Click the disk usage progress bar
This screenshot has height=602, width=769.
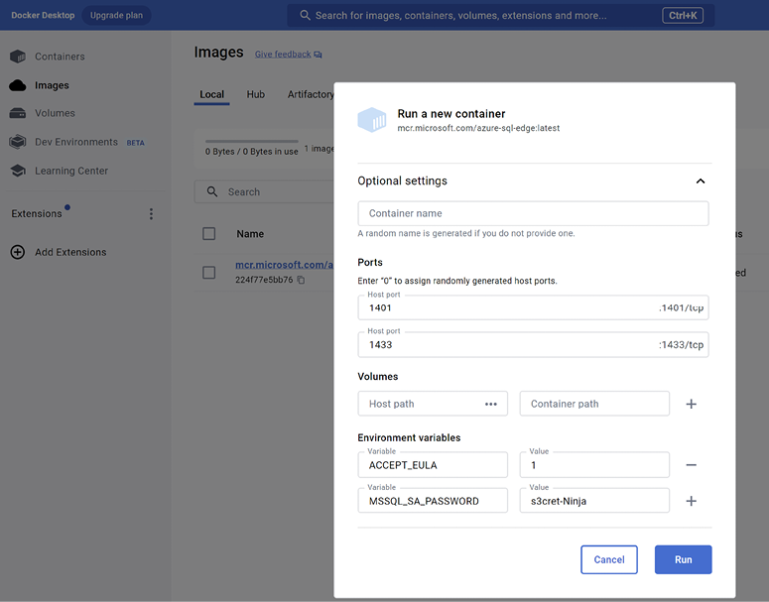click(x=252, y=141)
